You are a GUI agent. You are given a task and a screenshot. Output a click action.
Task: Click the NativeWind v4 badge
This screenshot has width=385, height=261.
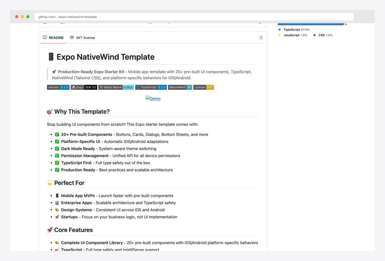click(180, 87)
